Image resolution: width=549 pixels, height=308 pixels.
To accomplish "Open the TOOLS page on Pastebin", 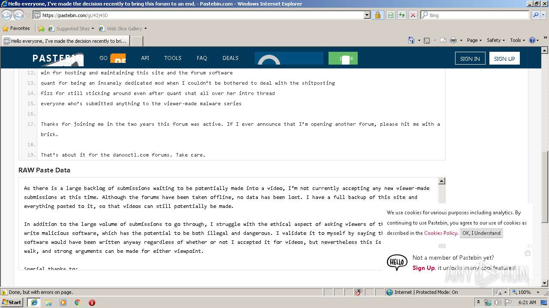I will coord(173,58).
